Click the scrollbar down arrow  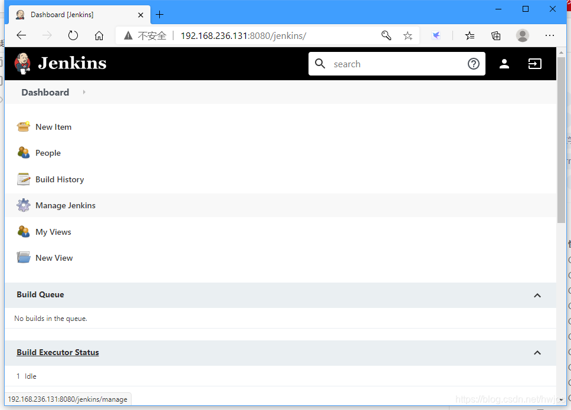pos(561,399)
